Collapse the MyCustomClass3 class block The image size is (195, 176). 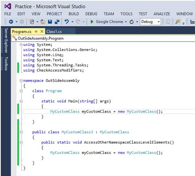[21, 132]
